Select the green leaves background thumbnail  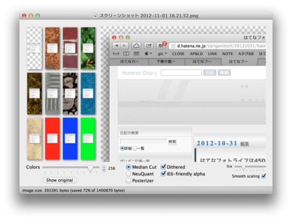[x=88, y=49]
